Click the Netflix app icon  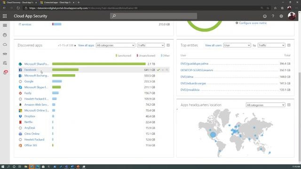point(20,122)
